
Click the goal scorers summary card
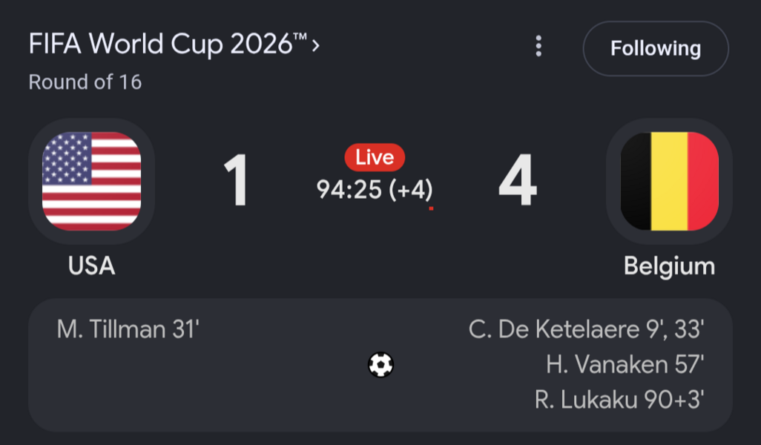(380, 365)
